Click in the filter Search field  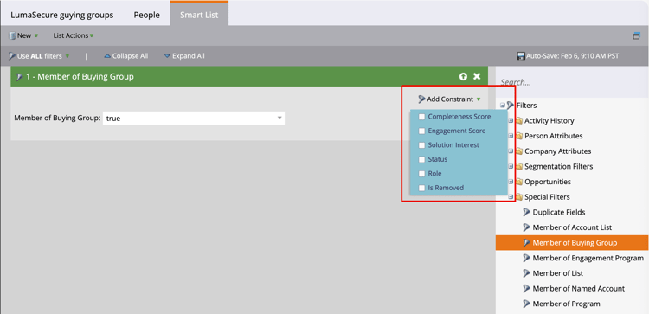(573, 82)
